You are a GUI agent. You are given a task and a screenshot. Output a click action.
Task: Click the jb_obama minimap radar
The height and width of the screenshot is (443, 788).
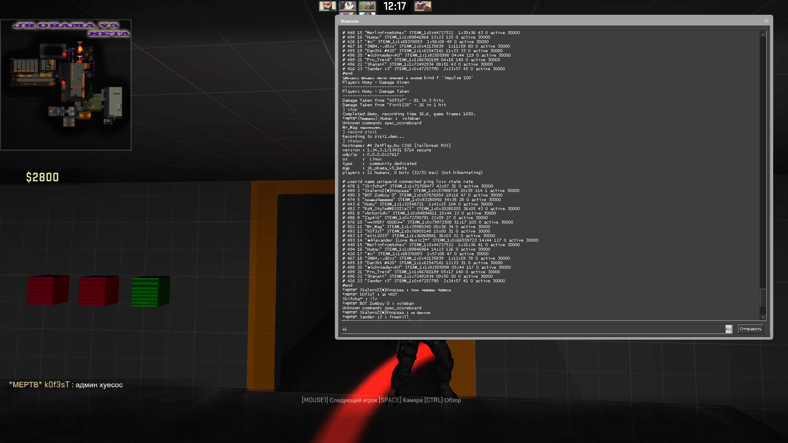66,85
